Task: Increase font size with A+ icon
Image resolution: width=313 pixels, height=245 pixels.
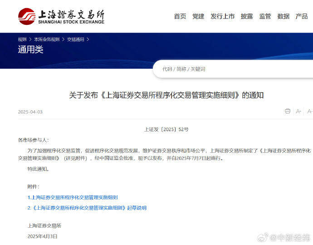Action: [x=298, y=111]
